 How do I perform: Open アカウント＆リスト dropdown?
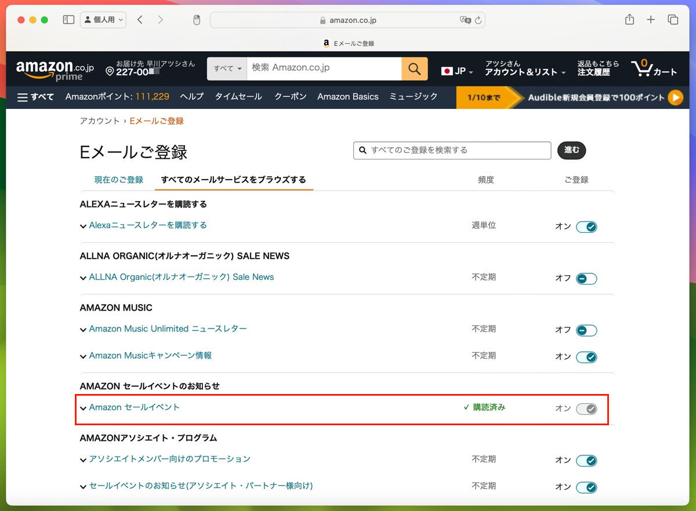tap(525, 68)
